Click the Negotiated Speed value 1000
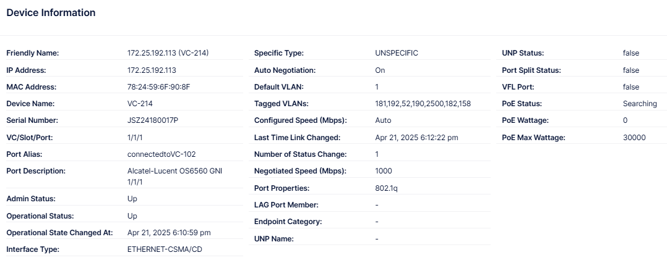Image resolution: width=667 pixels, height=263 pixels. [384, 171]
